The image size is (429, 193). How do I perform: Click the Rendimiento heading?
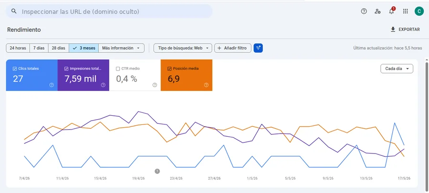pos(24,30)
